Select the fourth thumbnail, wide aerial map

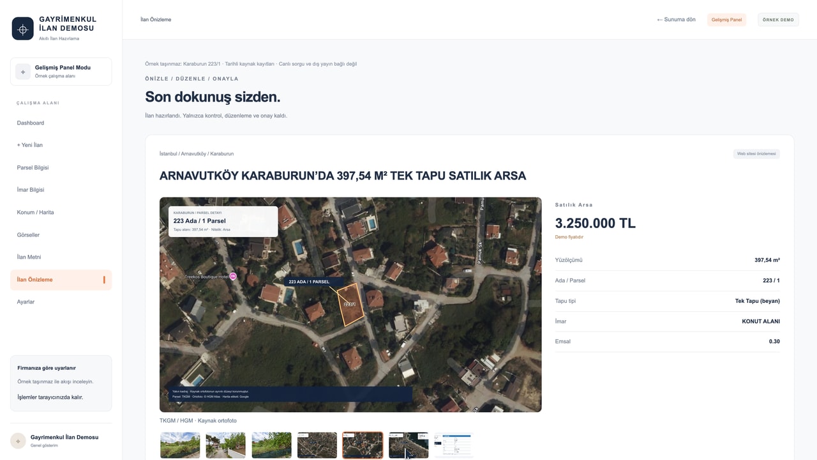click(317, 445)
